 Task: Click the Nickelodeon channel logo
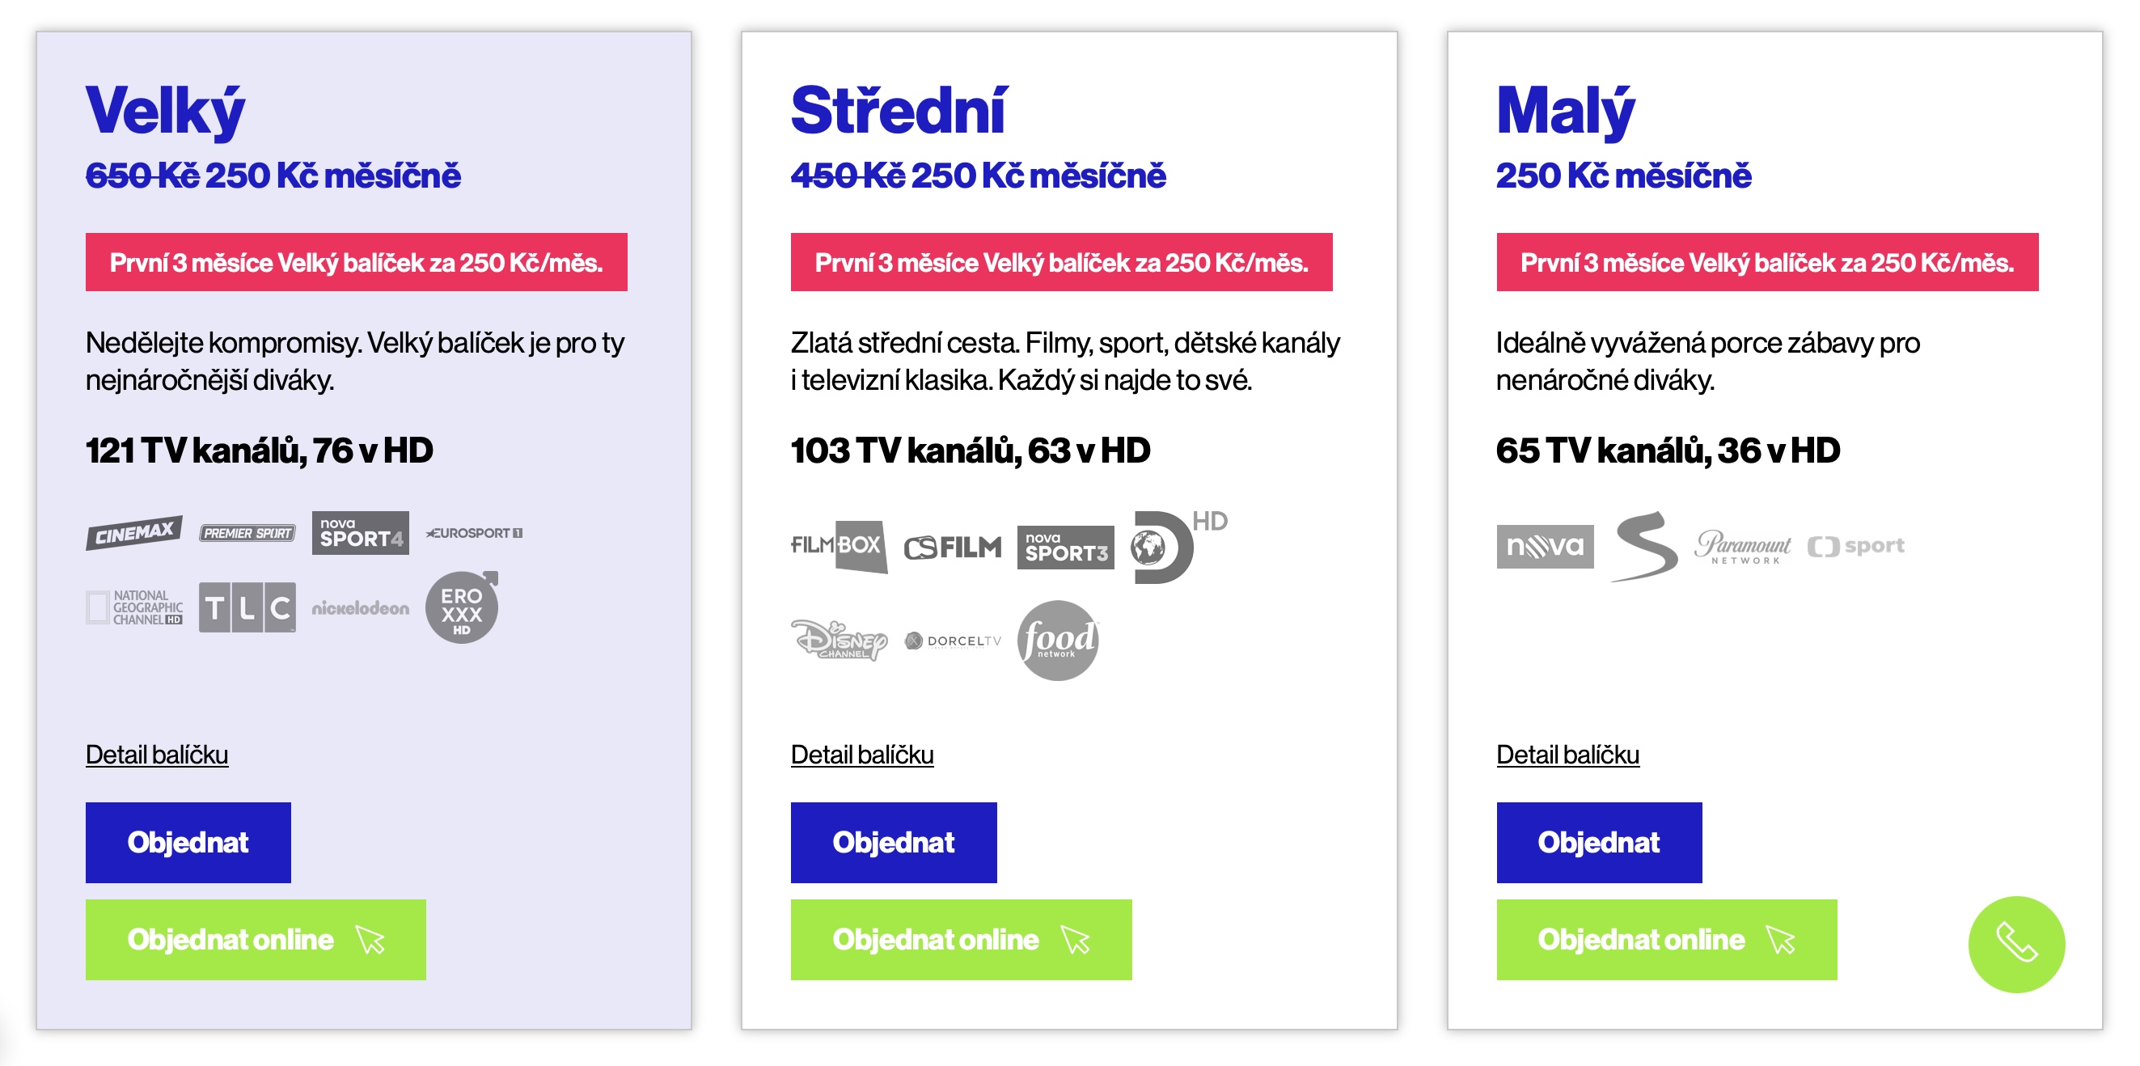coord(361,608)
